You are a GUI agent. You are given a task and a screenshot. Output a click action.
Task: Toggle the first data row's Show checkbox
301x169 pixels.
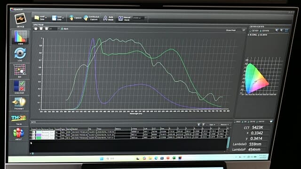click(x=33, y=132)
